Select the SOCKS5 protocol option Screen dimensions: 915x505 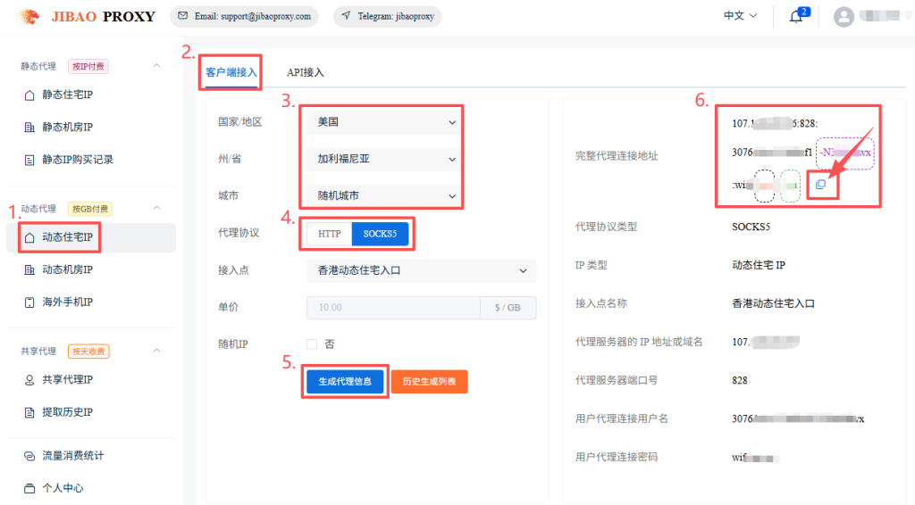(380, 234)
